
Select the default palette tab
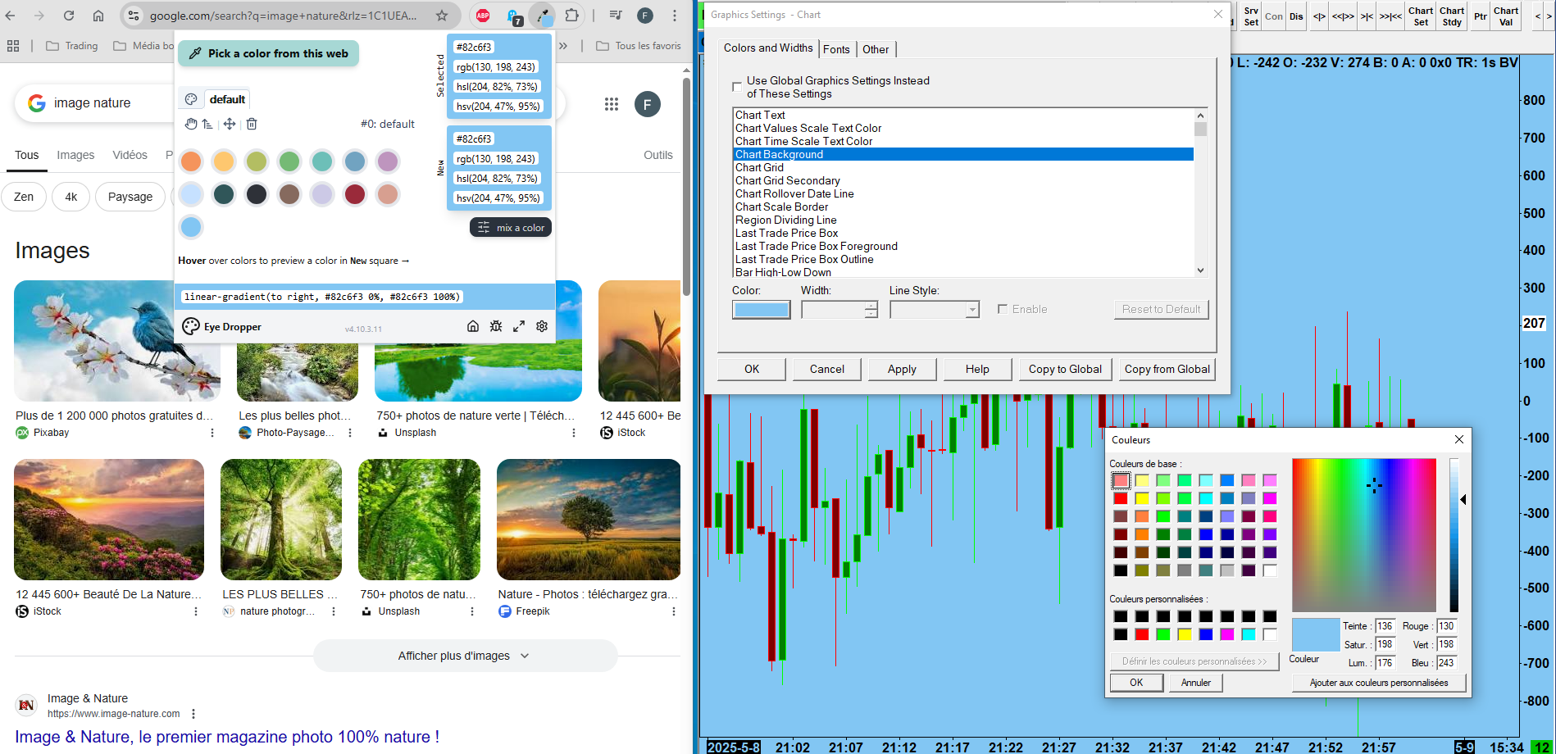(x=227, y=99)
